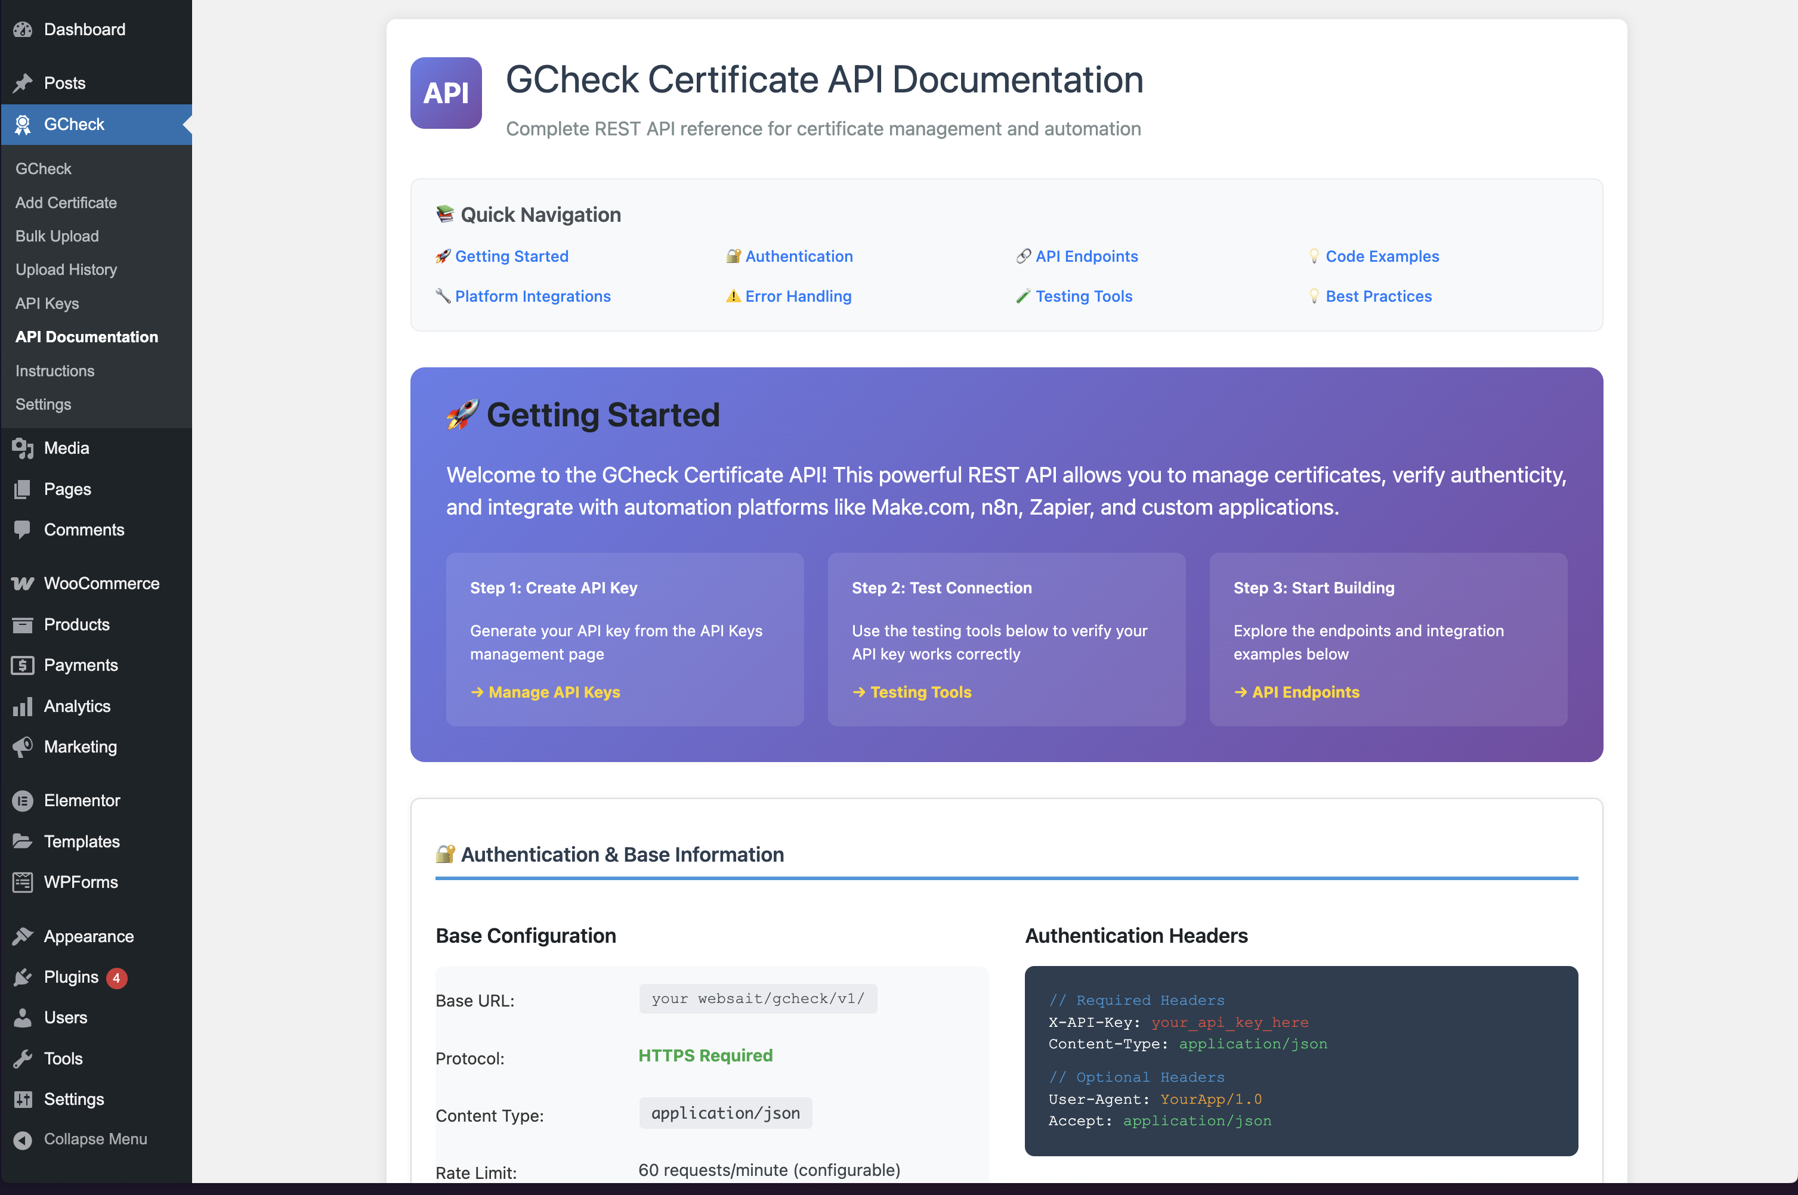
Task: Open the WordPress Dashboard icon
Action: coord(23,29)
